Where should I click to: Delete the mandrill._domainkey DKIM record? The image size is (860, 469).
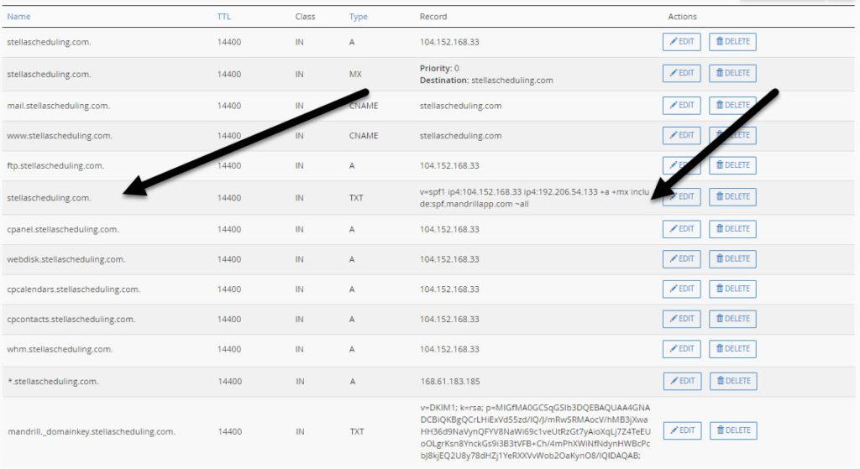coord(733,430)
